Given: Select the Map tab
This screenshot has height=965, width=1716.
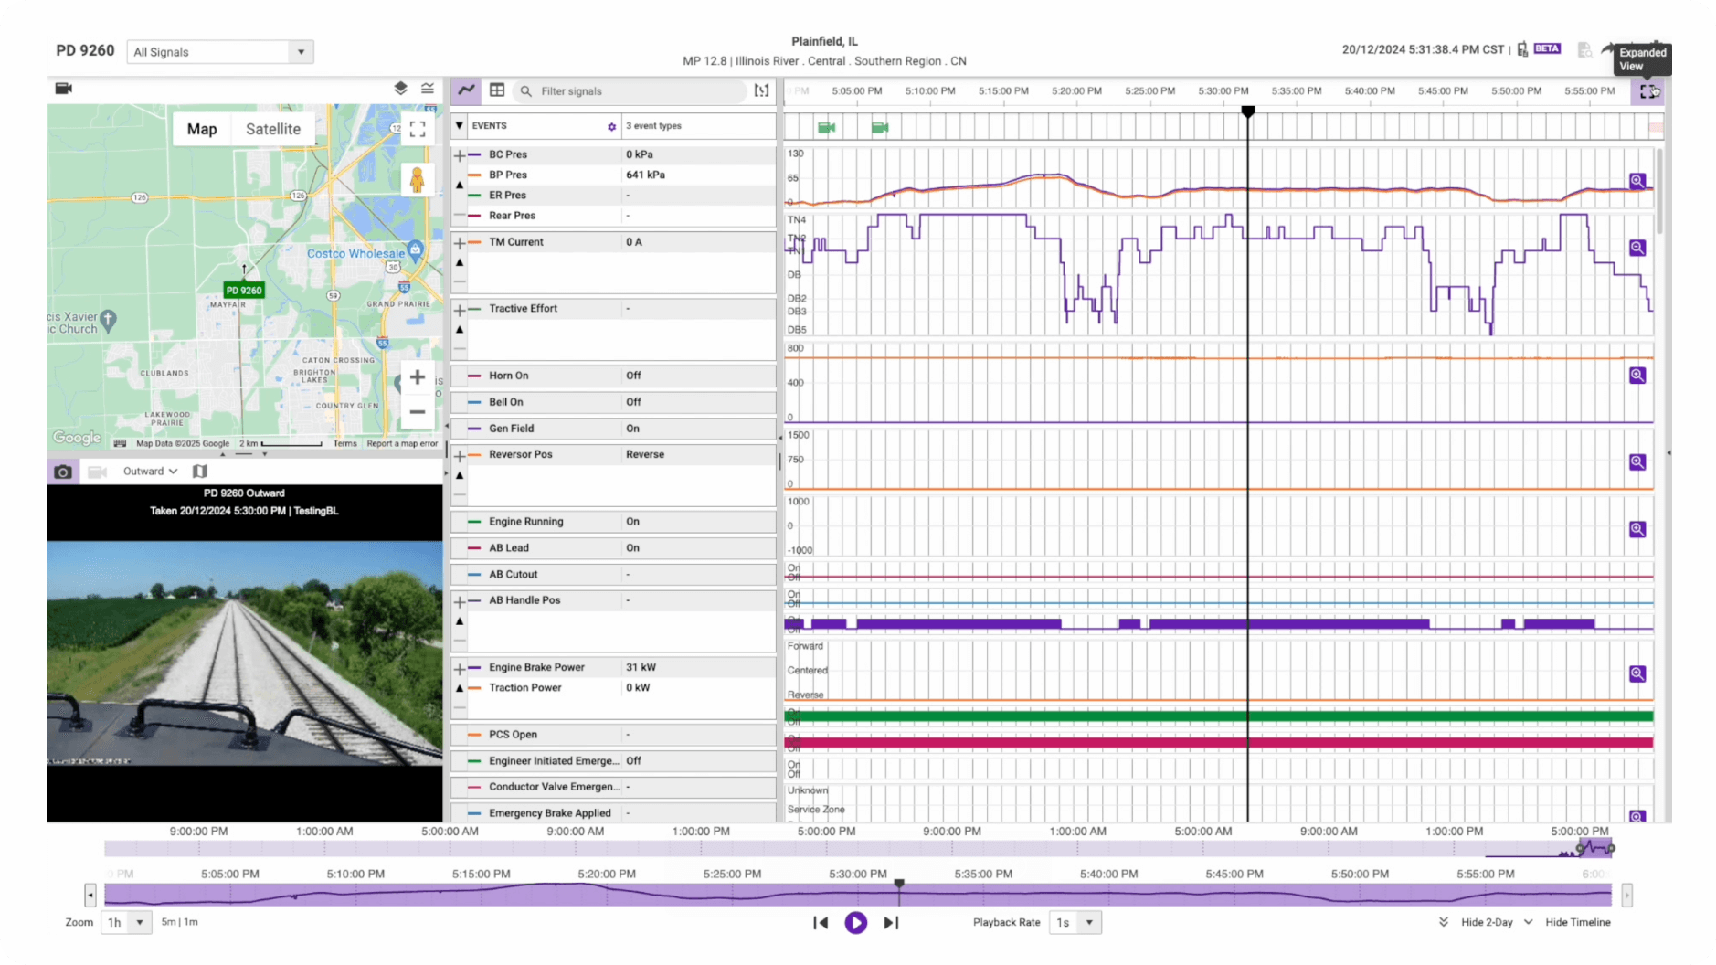Looking at the screenshot, I should click(201, 129).
